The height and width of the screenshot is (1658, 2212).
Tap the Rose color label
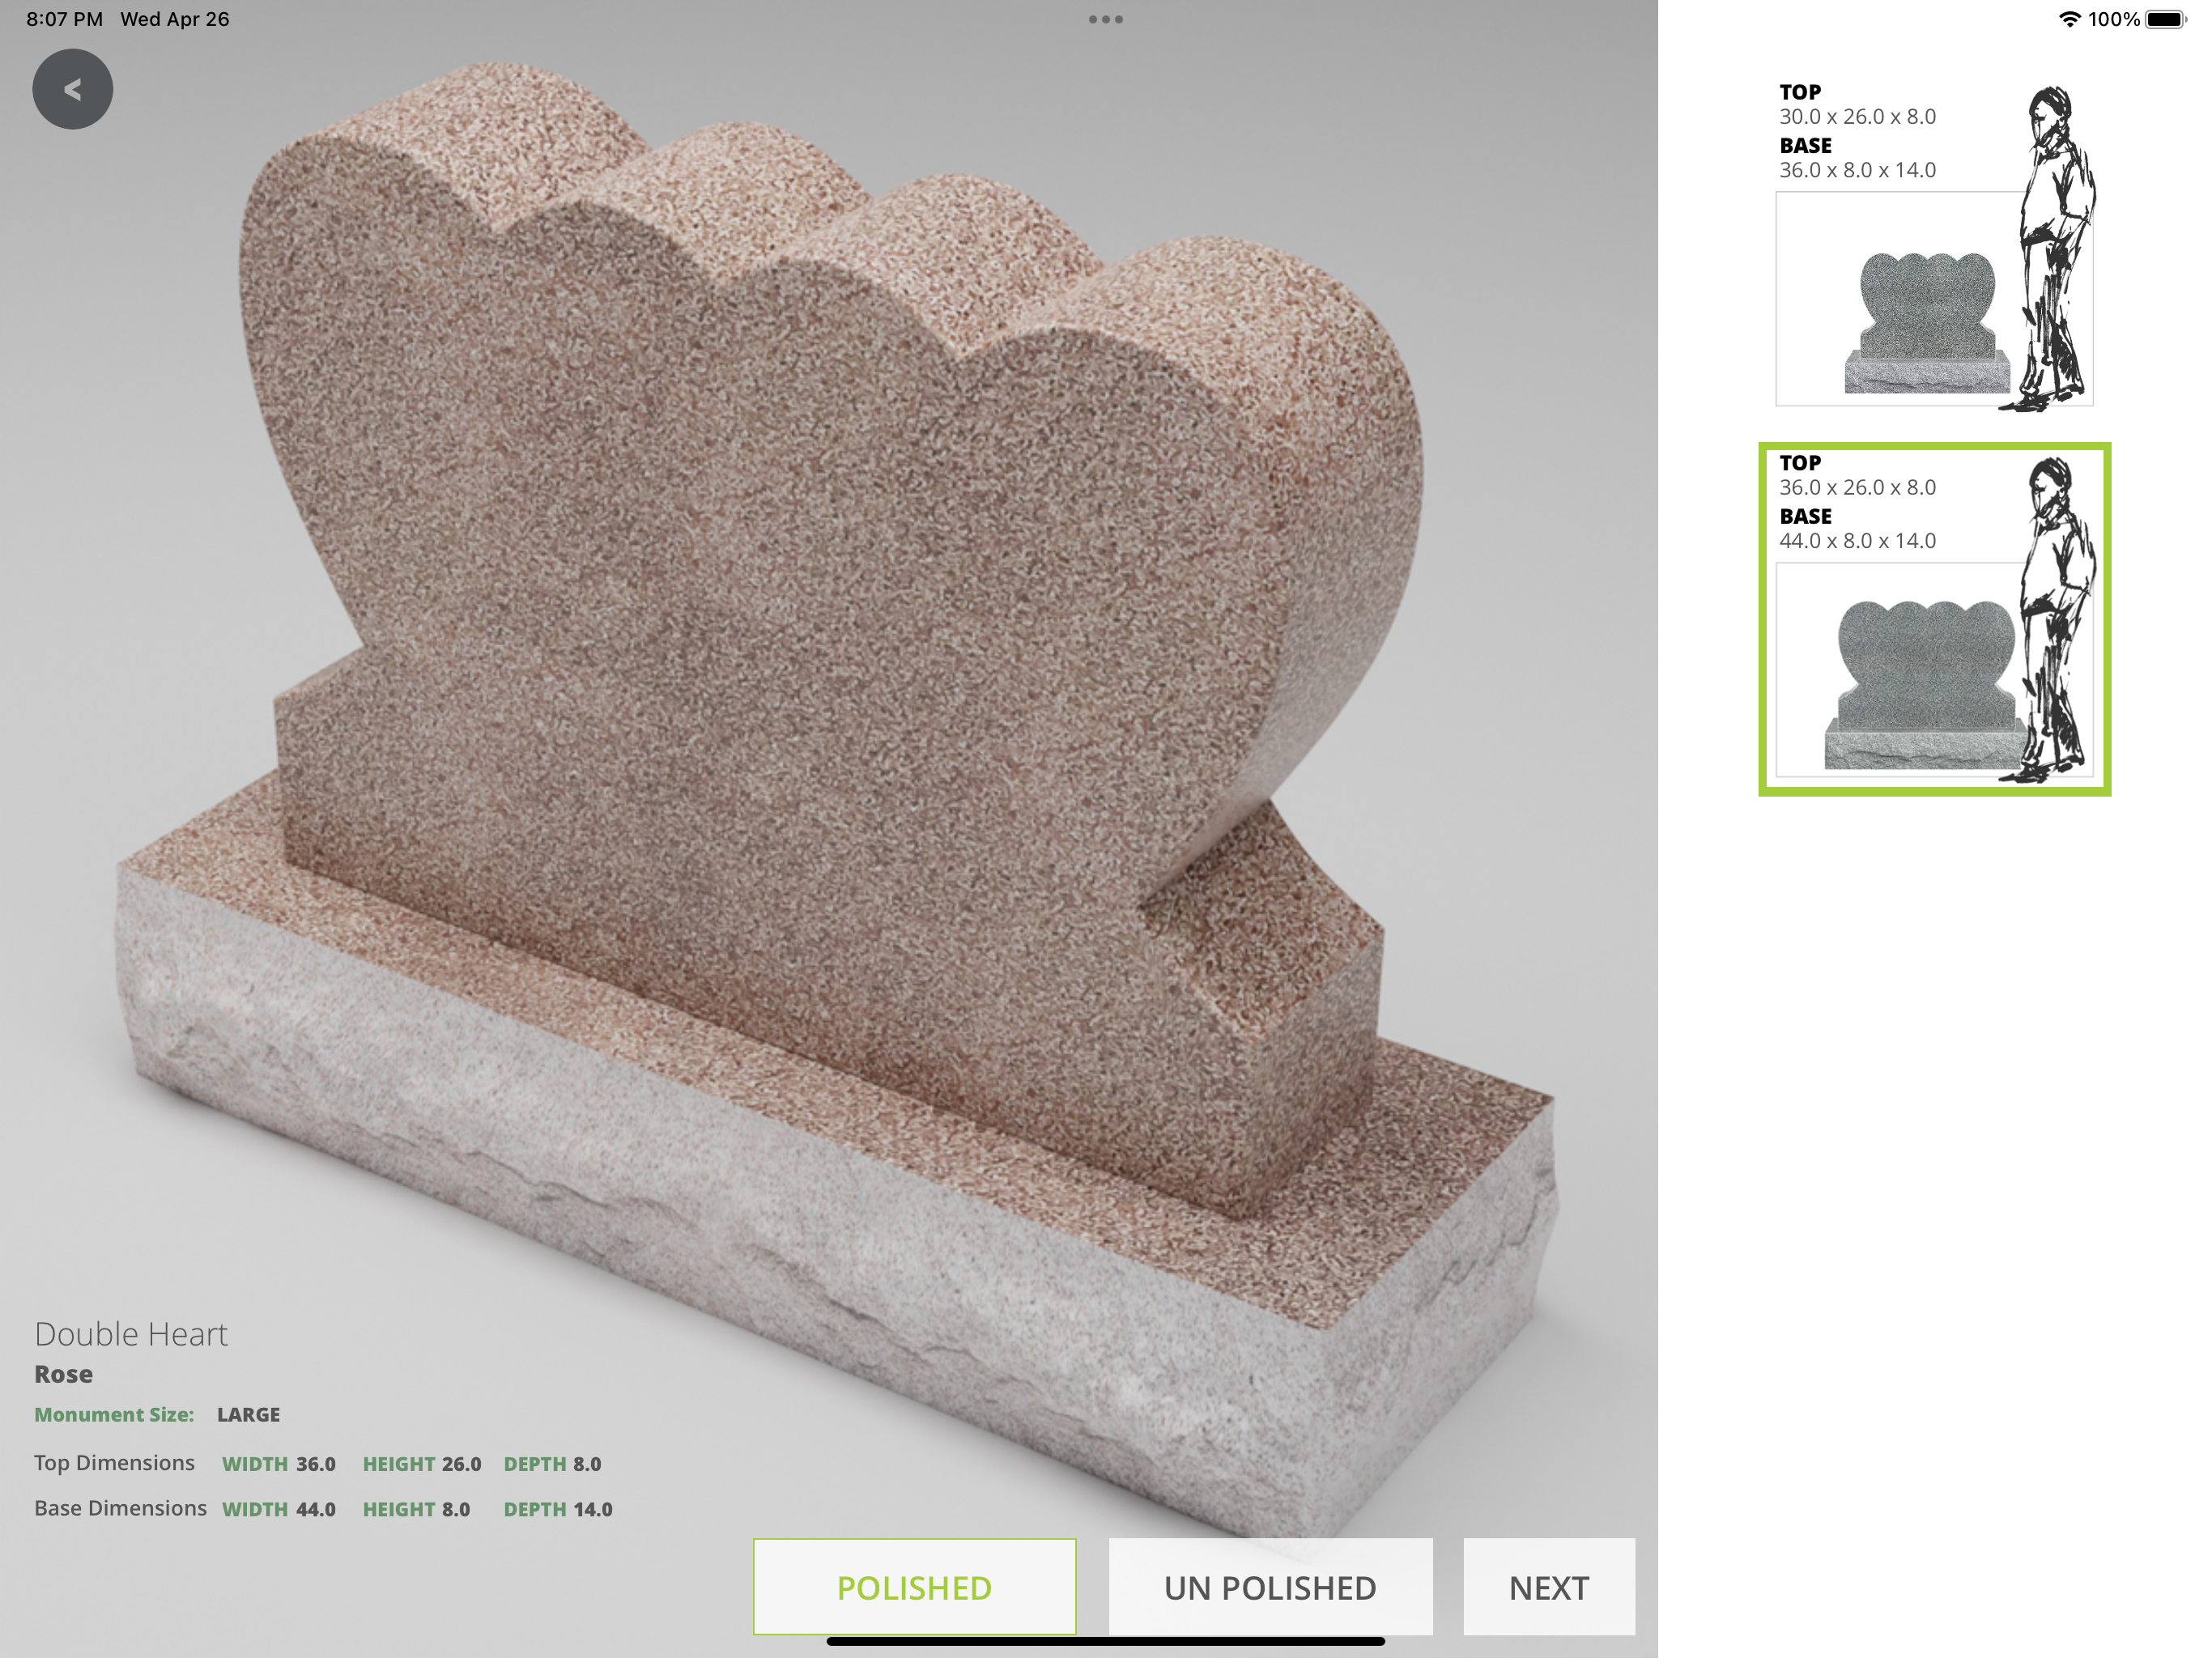click(63, 1374)
